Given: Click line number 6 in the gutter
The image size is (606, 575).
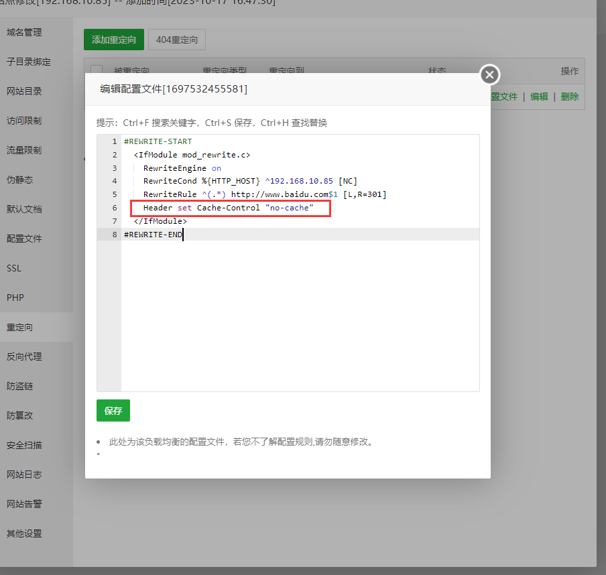Looking at the screenshot, I should [115, 208].
